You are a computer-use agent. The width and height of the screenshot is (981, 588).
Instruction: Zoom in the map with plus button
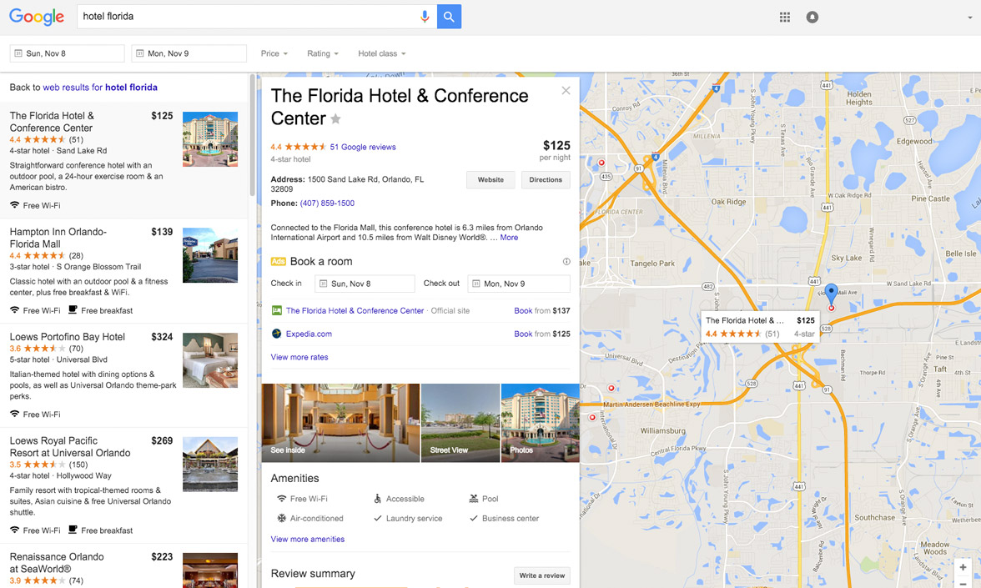[963, 567]
